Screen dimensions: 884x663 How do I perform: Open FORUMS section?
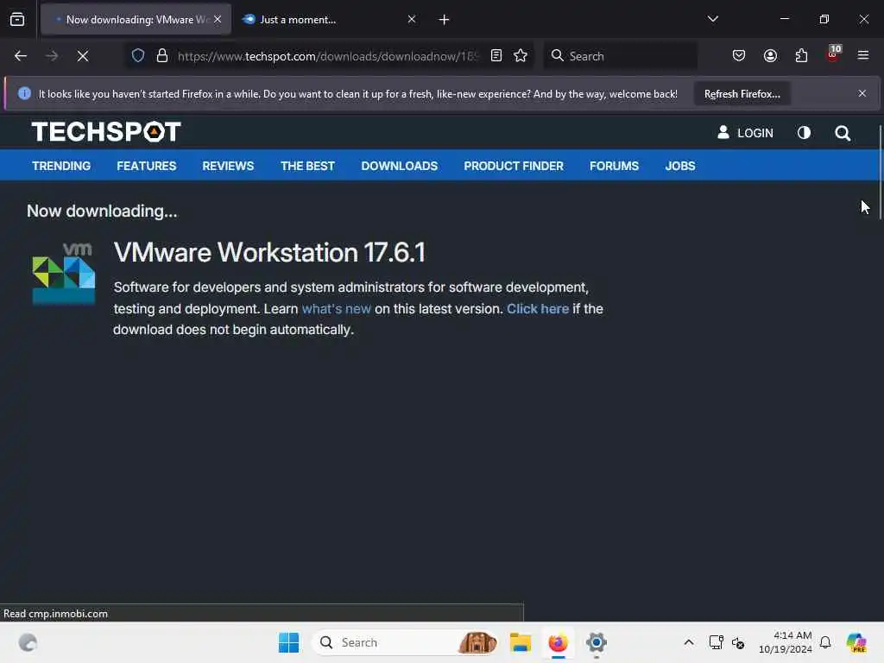[615, 167]
